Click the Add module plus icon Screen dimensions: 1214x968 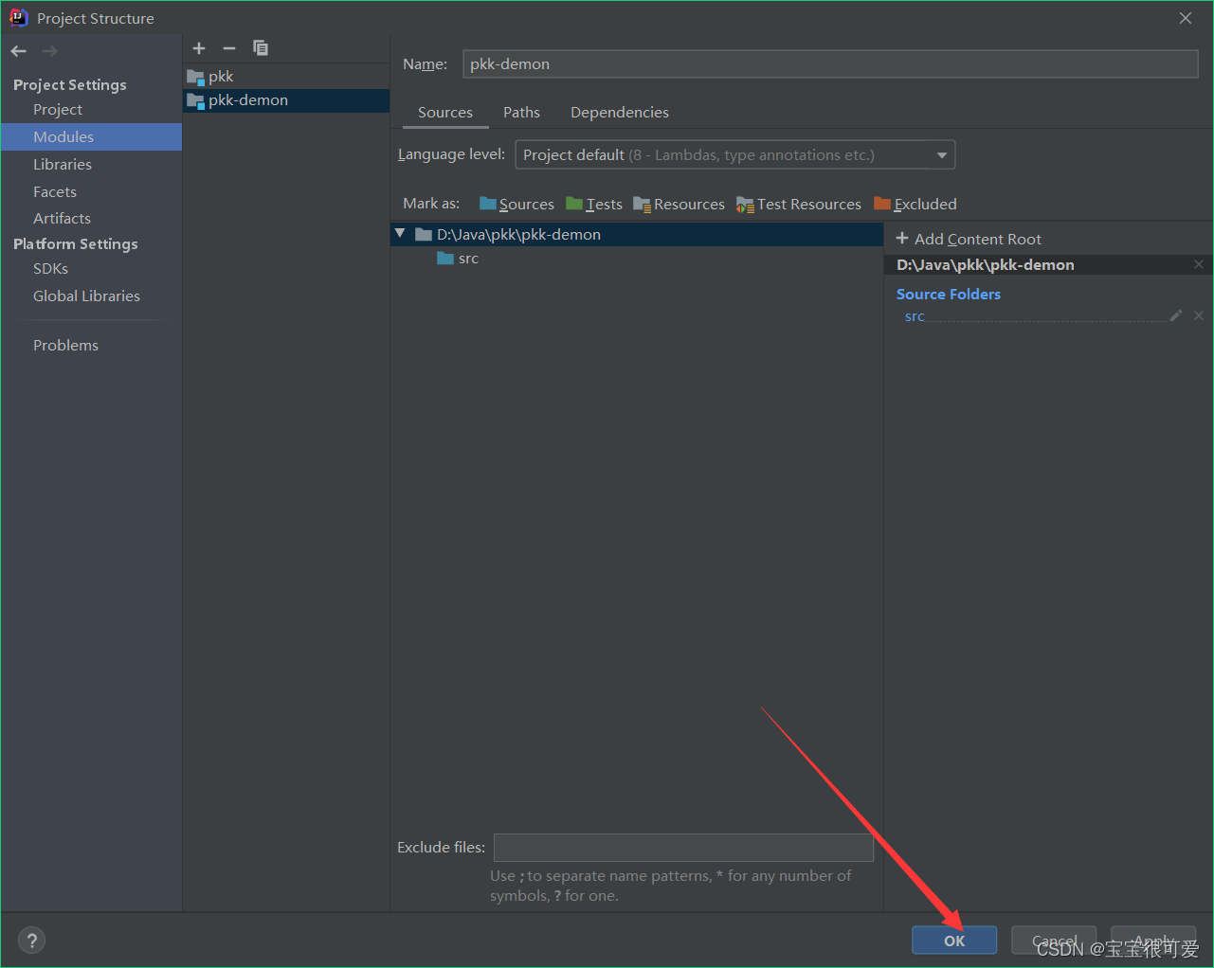(x=199, y=48)
